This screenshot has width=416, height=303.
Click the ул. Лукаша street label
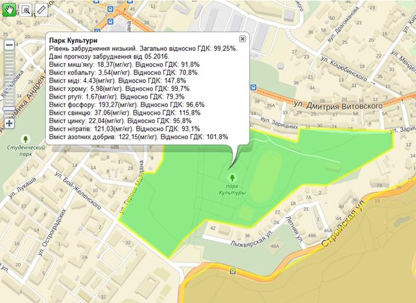[x=23, y=188]
